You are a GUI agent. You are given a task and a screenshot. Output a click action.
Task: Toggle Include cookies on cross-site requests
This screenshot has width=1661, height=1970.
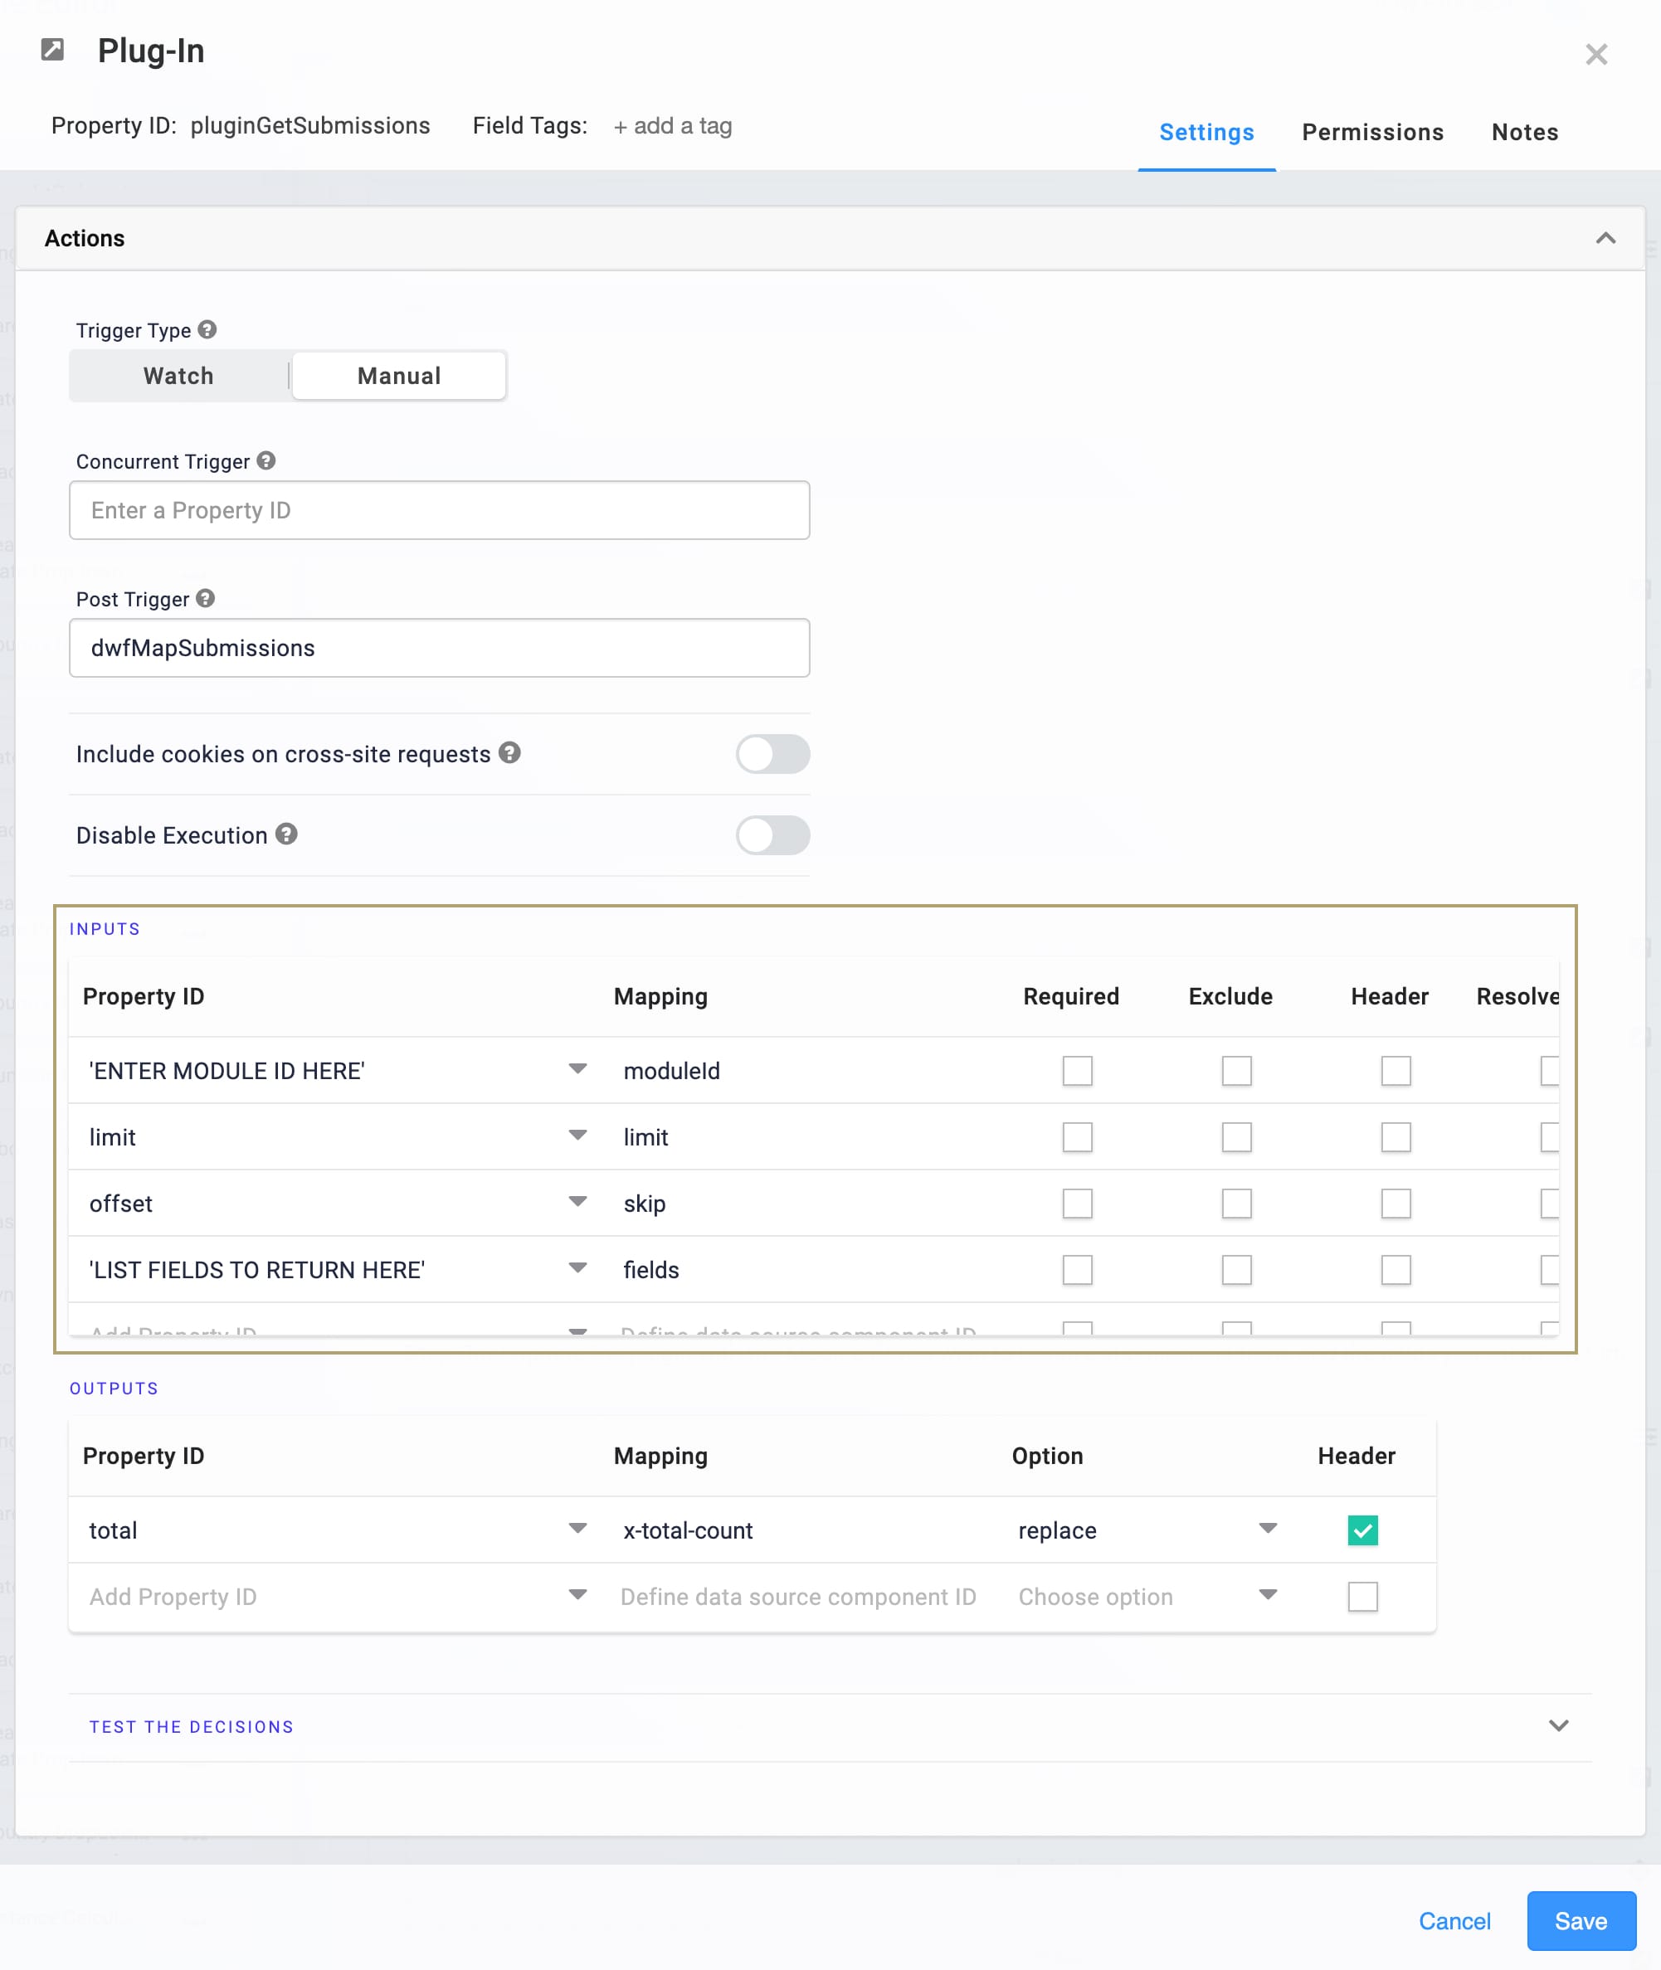[772, 754]
